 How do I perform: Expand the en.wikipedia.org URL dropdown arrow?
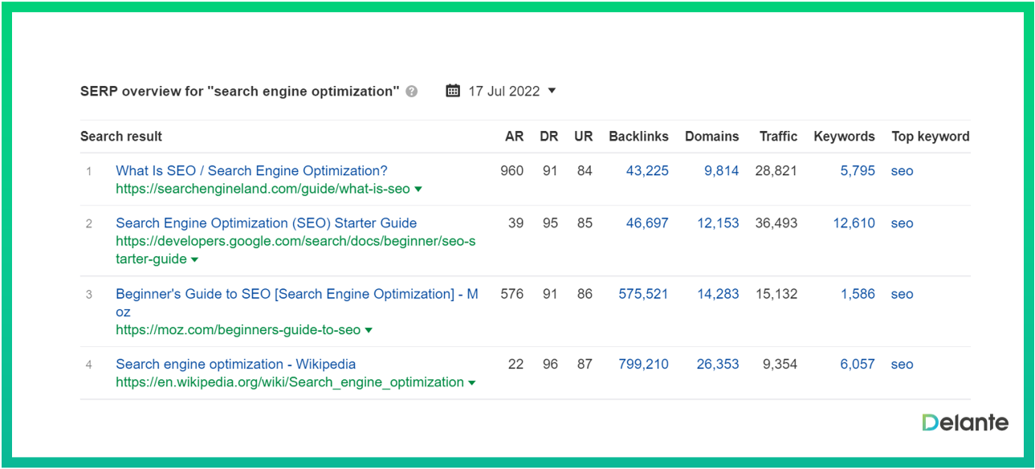click(471, 383)
